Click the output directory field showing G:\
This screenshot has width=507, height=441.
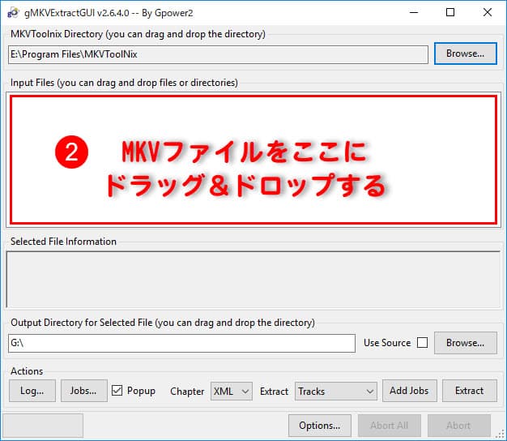[x=181, y=343]
